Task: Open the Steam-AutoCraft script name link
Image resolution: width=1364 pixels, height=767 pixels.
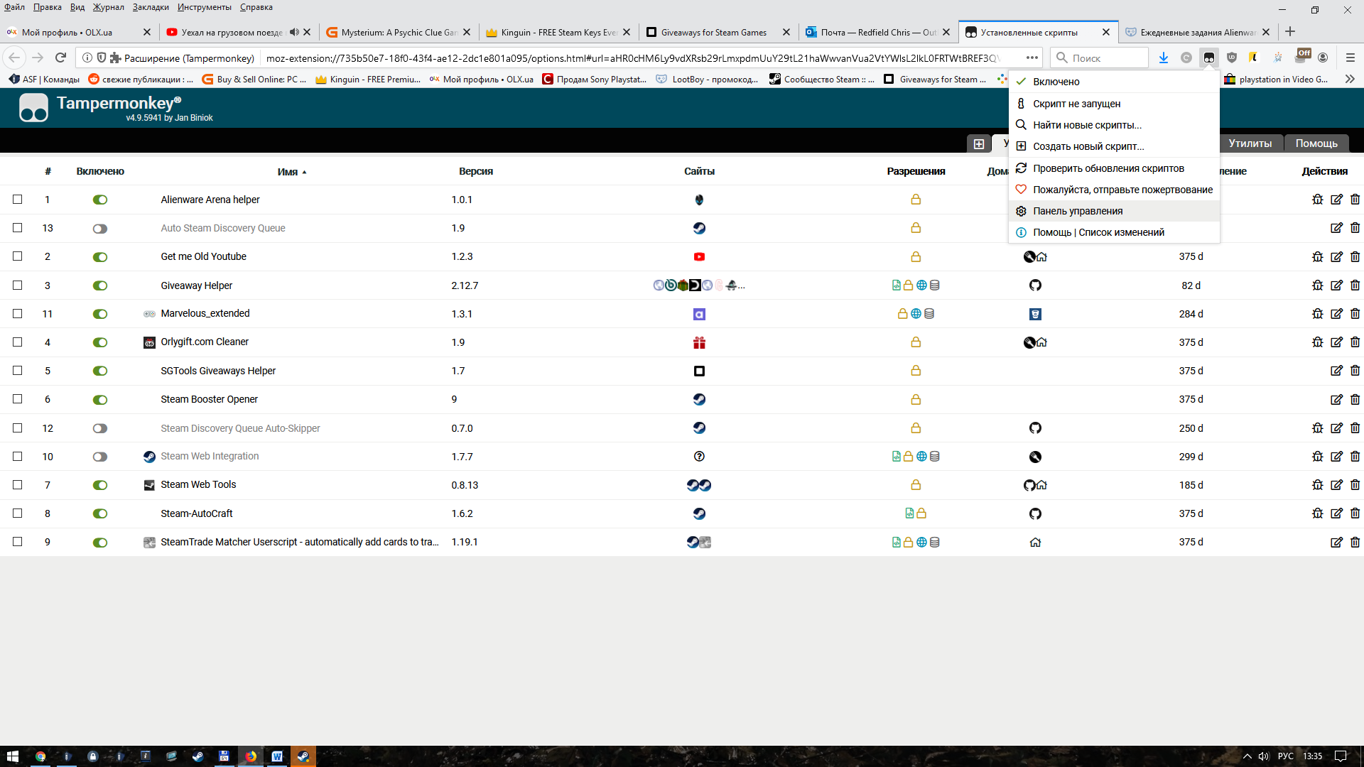Action: (x=197, y=513)
